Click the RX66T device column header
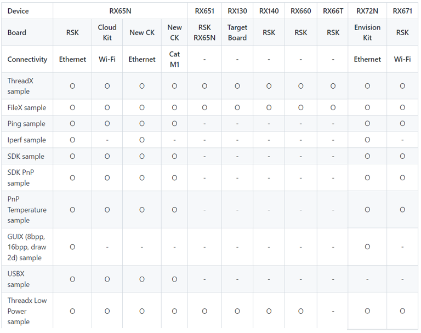Image resolution: width=421 pixels, height=333 pixels. tap(333, 11)
